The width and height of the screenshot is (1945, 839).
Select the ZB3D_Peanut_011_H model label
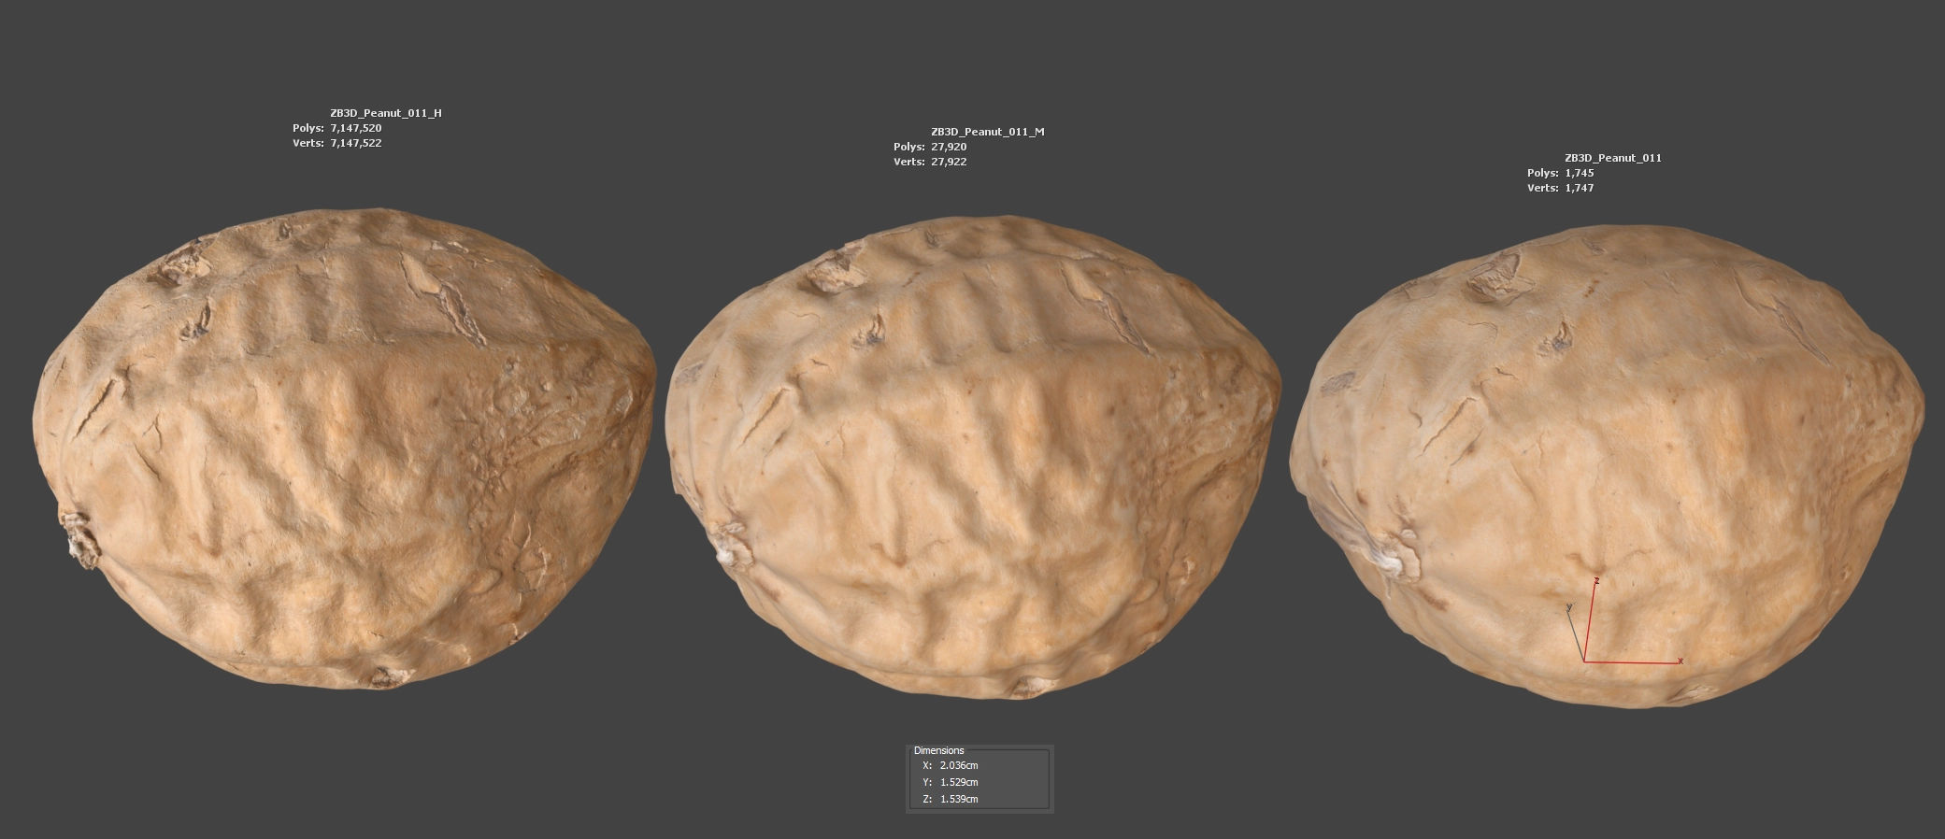(x=386, y=113)
